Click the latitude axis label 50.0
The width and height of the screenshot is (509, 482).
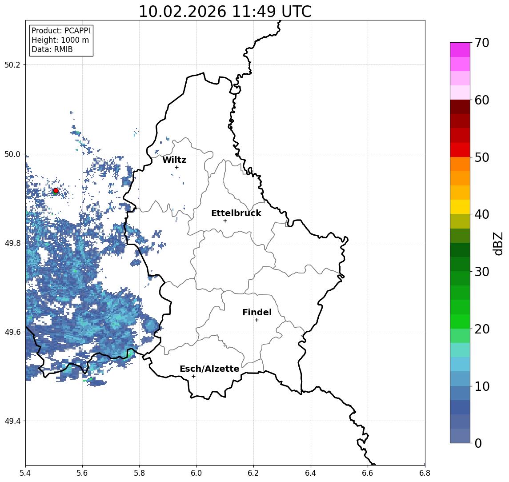[12, 154]
